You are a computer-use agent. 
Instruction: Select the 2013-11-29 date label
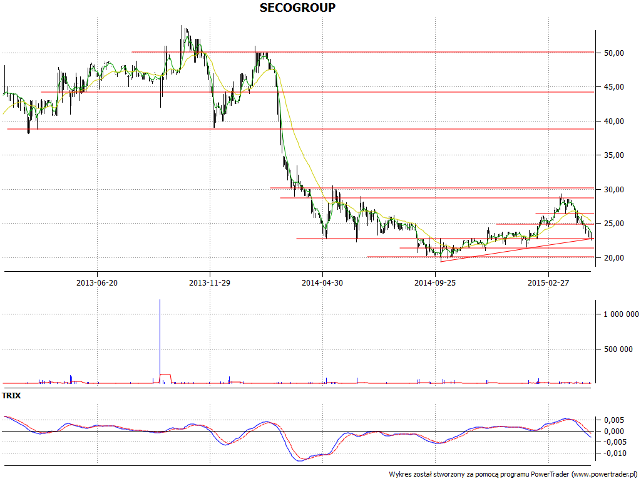[210, 282]
